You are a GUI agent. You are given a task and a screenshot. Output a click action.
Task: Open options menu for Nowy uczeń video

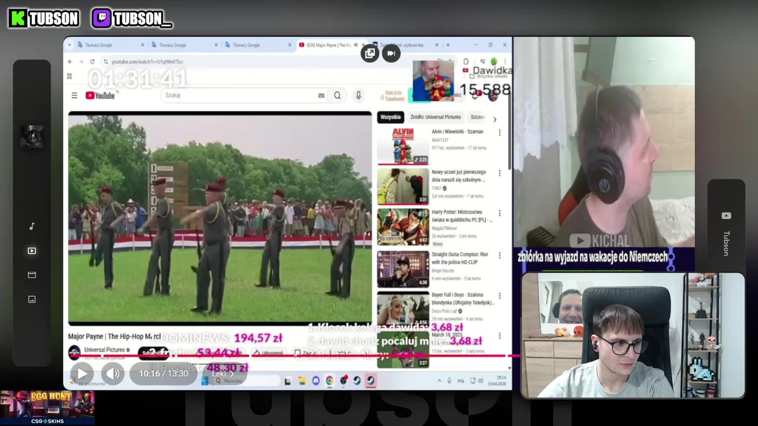pyautogui.click(x=499, y=173)
